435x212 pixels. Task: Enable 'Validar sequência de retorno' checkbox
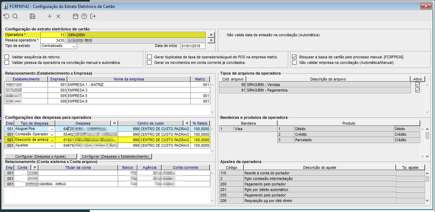tap(7, 57)
